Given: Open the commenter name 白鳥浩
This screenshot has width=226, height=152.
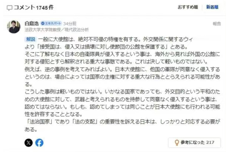Looking at the screenshot, I should click(32, 24).
